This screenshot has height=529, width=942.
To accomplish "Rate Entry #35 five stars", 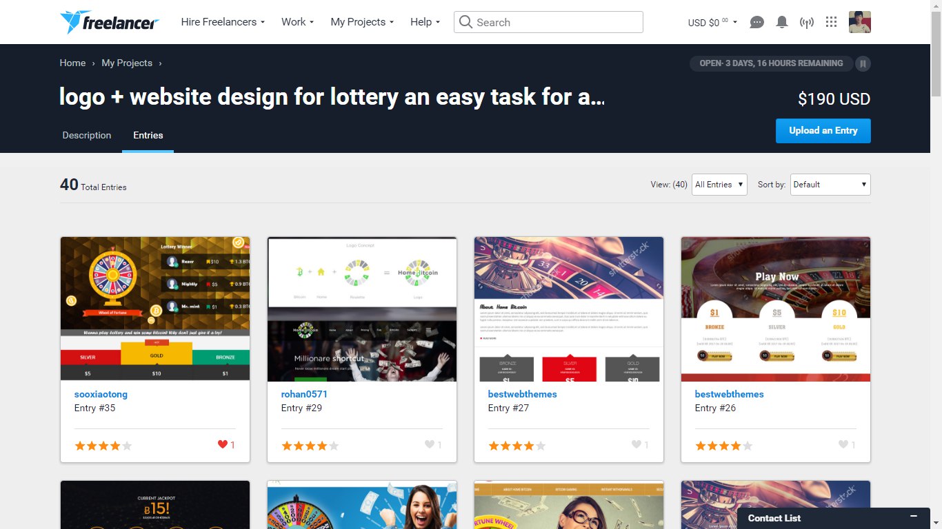I will click(127, 446).
